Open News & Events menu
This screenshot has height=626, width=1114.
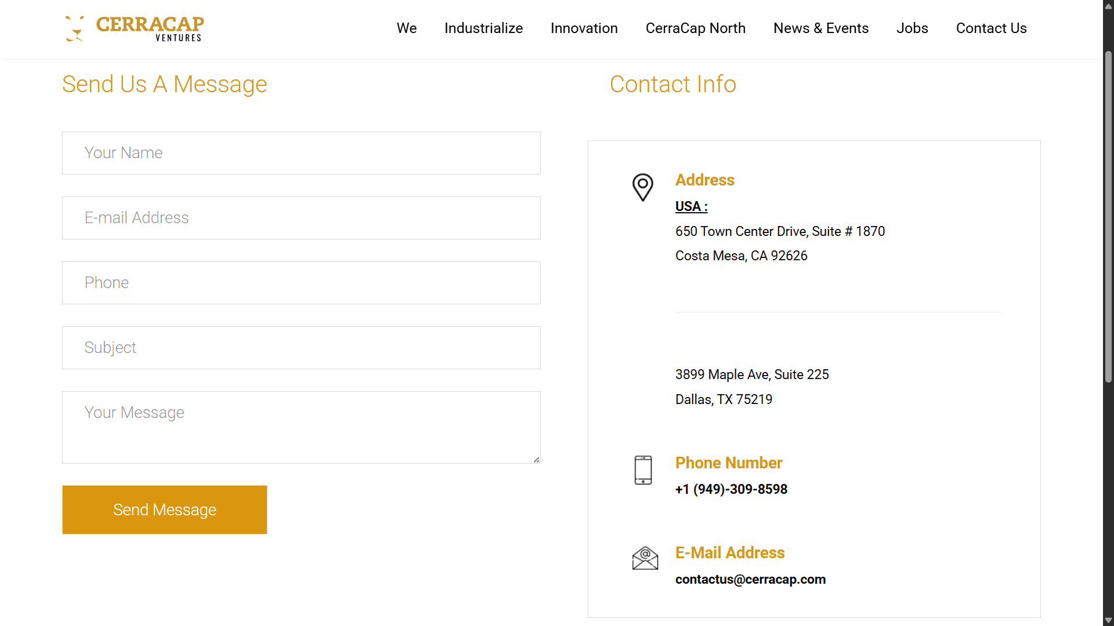point(820,28)
